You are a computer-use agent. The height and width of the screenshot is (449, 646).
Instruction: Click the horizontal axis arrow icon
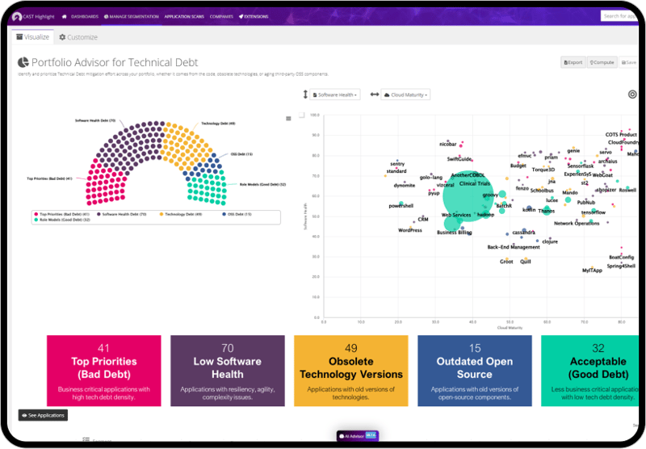point(374,94)
